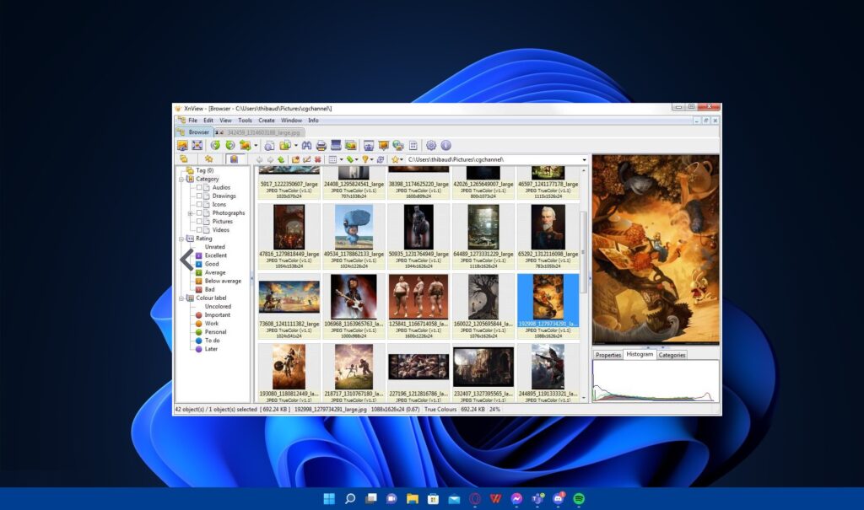The image size is (864, 510).
Task: Click the Rename file icon
Action: [307, 159]
